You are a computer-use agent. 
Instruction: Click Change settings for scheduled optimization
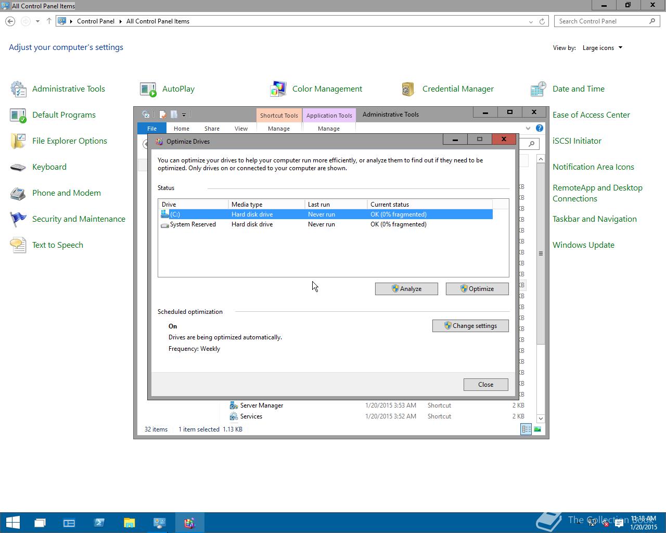(x=470, y=326)
